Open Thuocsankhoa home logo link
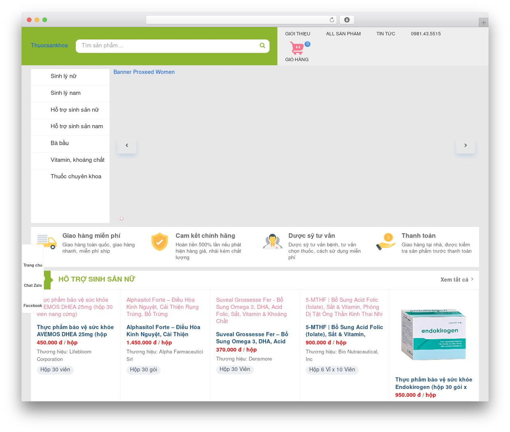Image resolution: width=510 pixels, height=432 pixels. point(49,45)
